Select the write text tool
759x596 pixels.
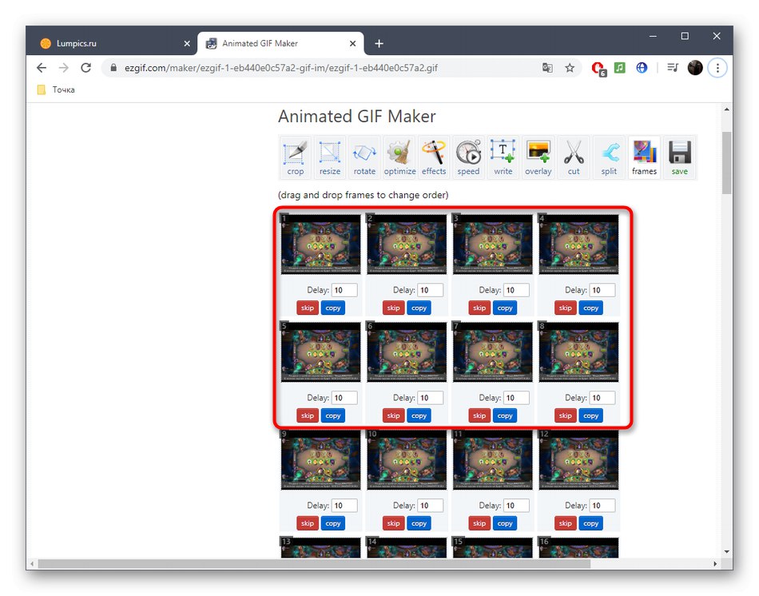click(503, 157)
